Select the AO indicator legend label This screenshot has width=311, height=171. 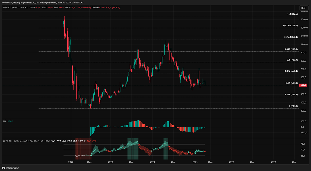5,121
